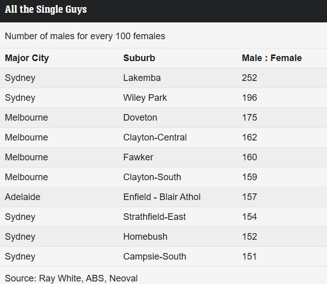Screen dimensions: 327x284
Task: Select the Enfield - Blair Athol cell
Action: [162, 197]
